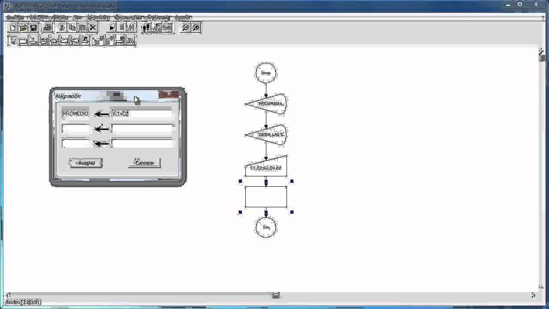The height and width of the screenshot is (309, 549).
Task: Select the output object tool
Action: pos(75,41)
